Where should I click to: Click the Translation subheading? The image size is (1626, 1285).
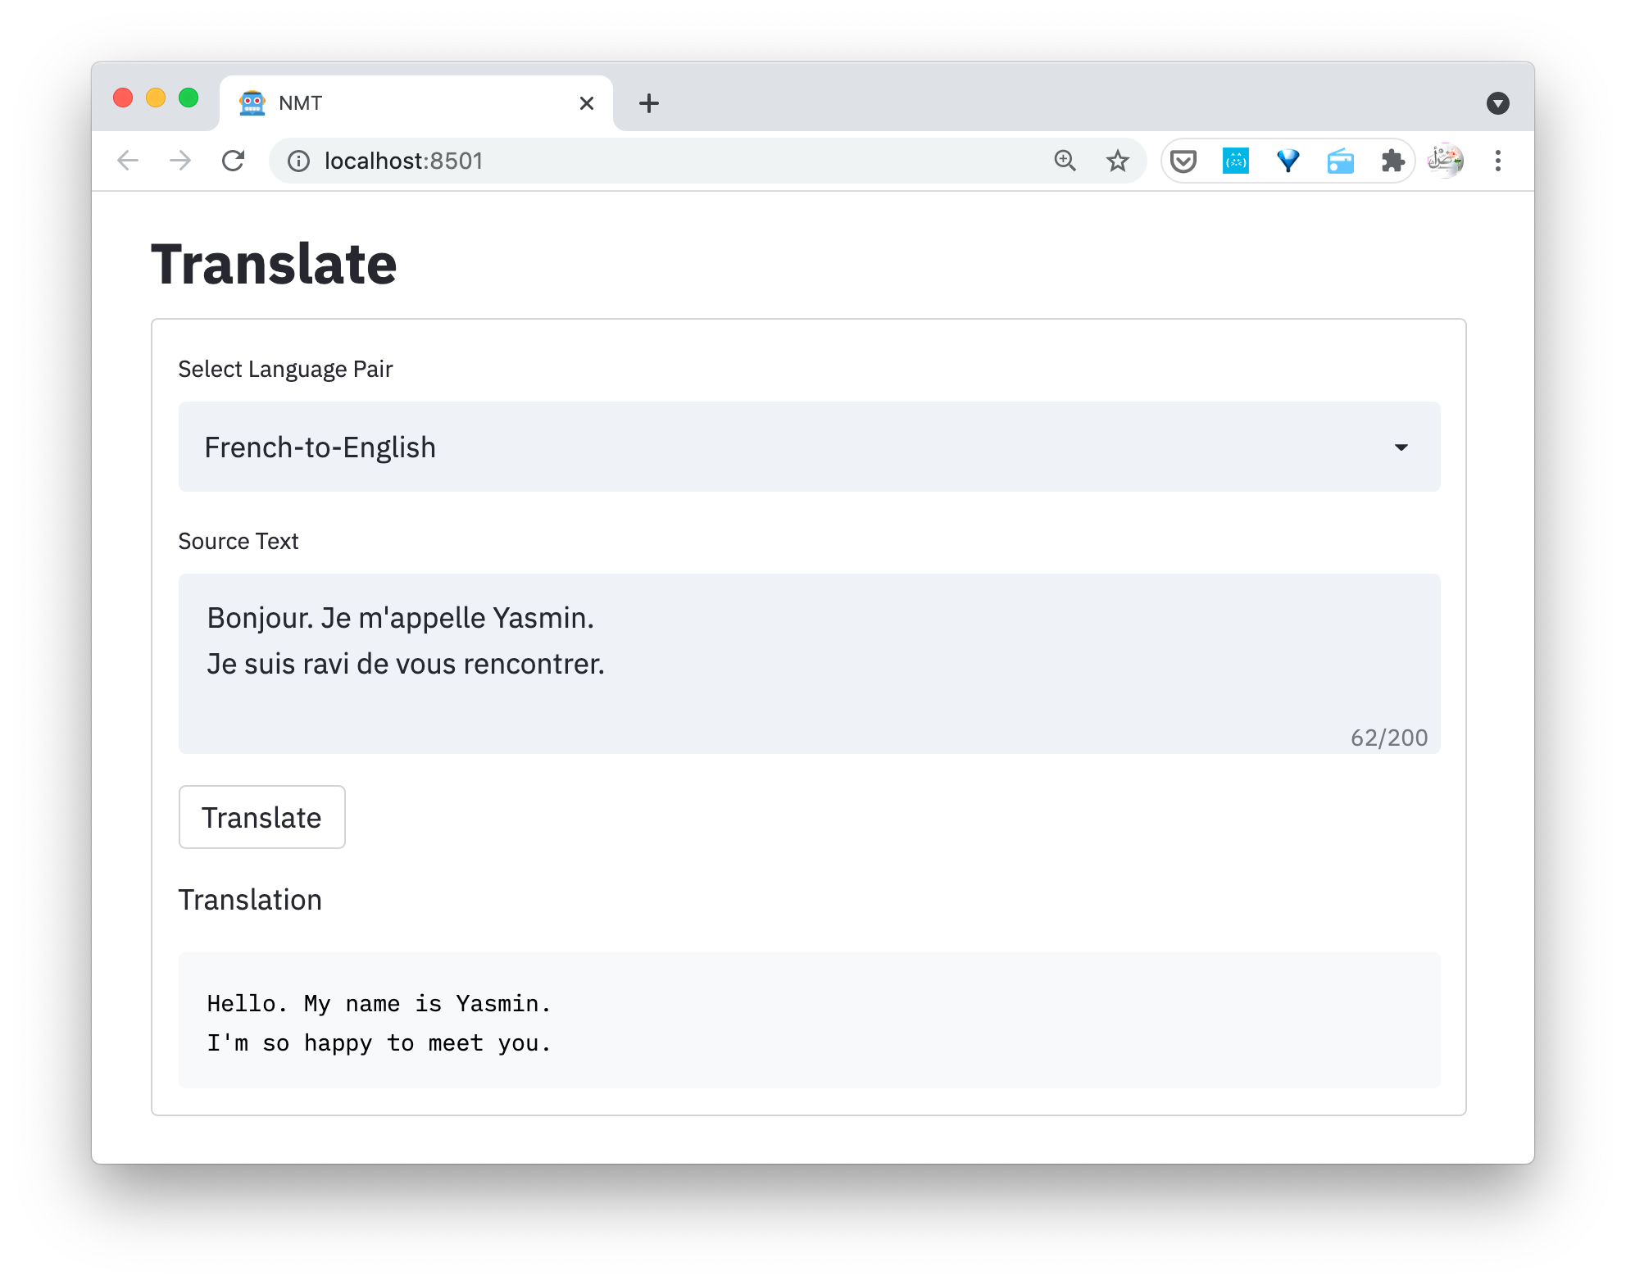(250, 900)
